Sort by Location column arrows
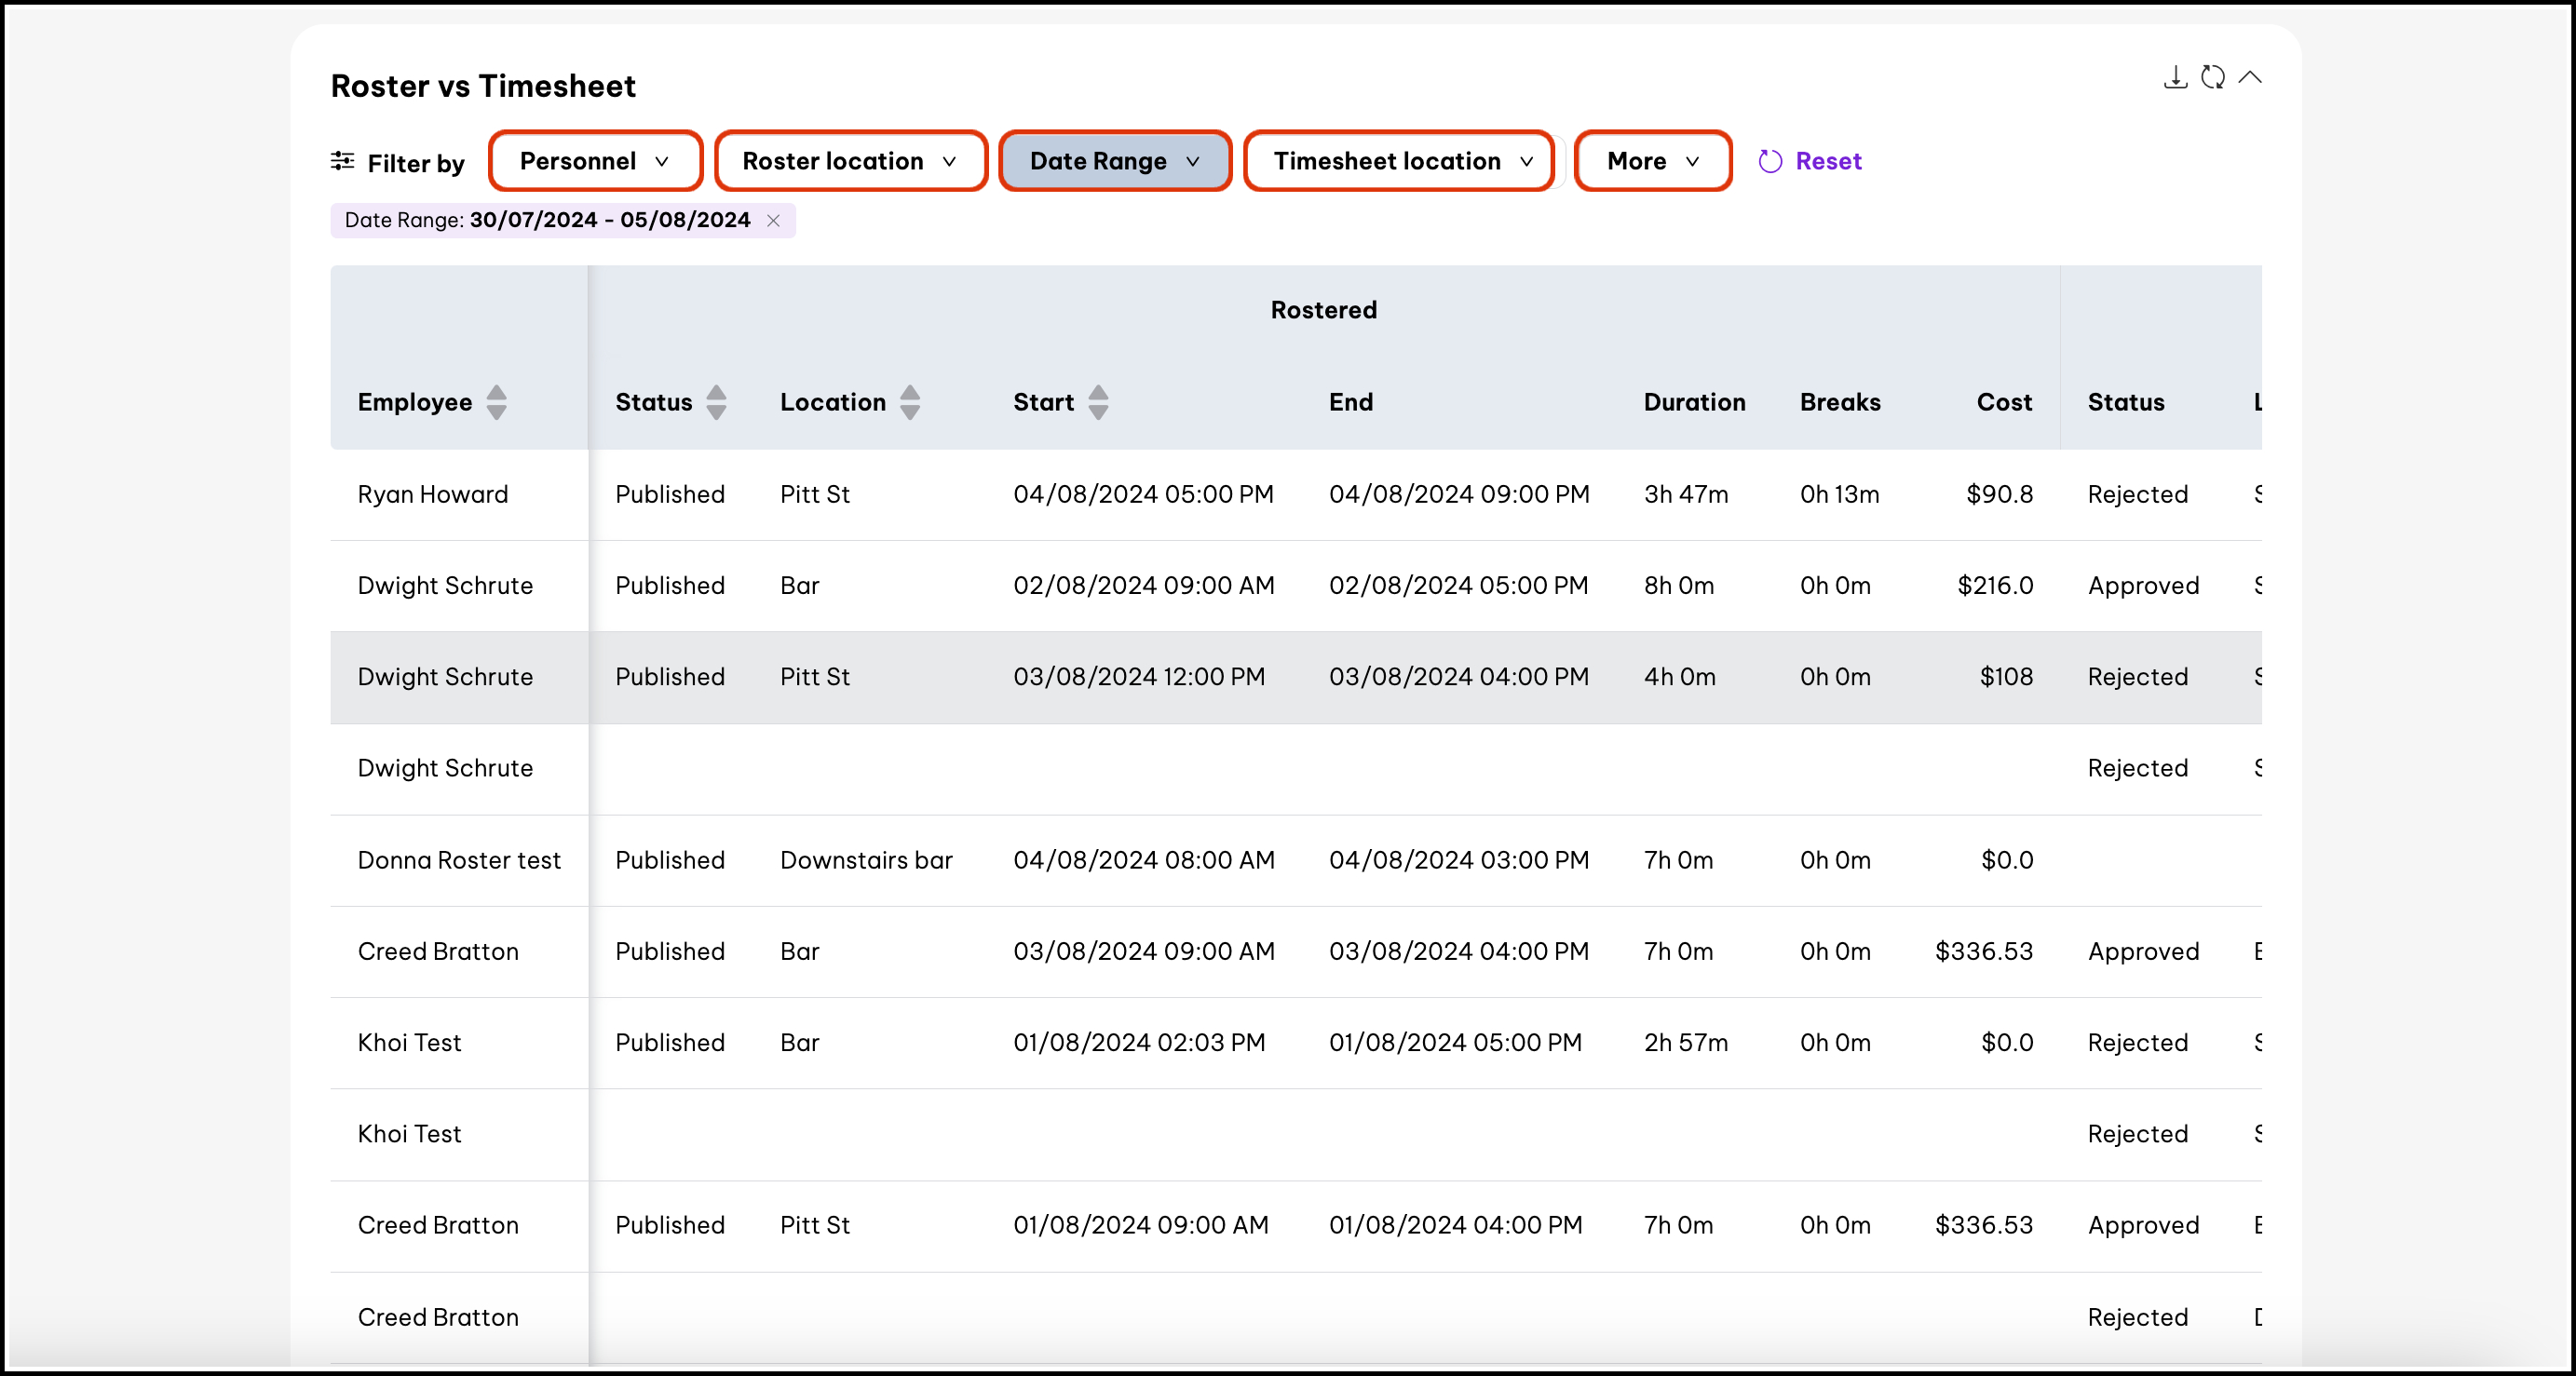This screenshot has height=1376, width=2576. pos(909,402)
